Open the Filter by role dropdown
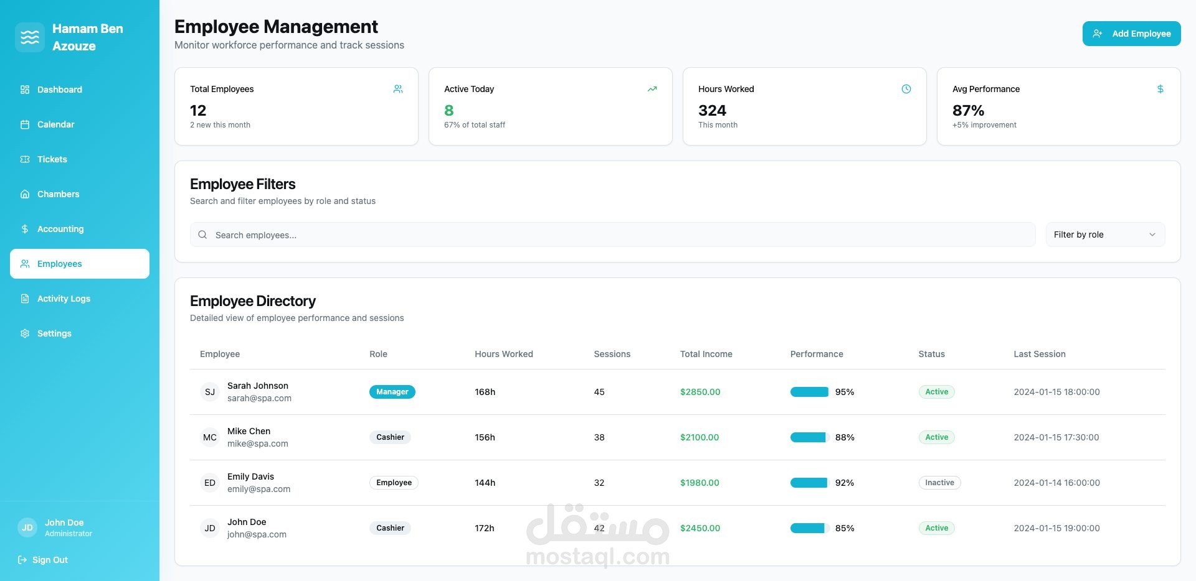This screenshot has width=1196, height=581. coord(1105,235)
